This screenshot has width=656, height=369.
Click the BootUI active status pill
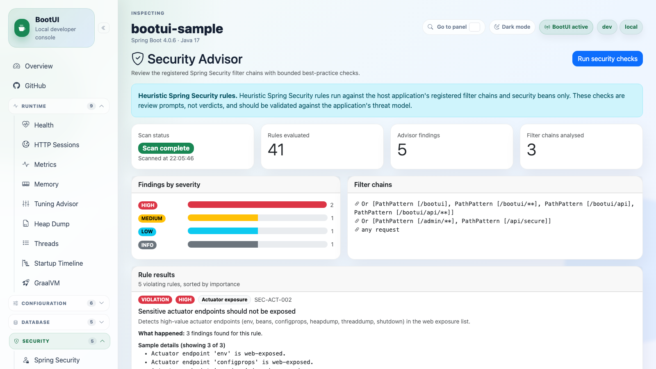[x=566, y=27]
